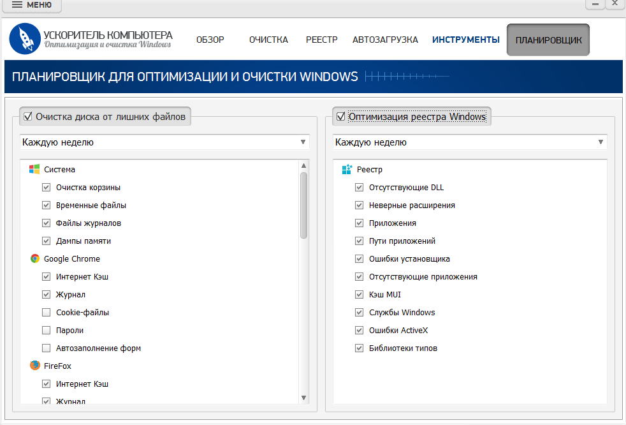Uncheck FireFox Интернет Кэш
The image size is (626, 425).
pos(47,384)
